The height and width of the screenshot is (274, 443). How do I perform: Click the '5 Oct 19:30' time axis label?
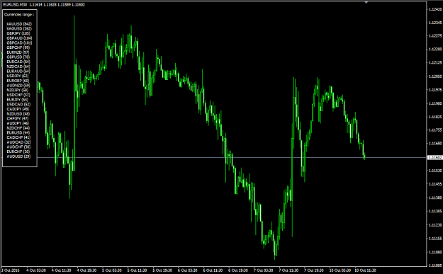(162, 270)
